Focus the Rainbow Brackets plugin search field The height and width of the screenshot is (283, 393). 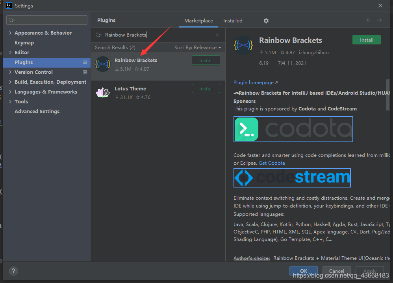click(158, 35)
